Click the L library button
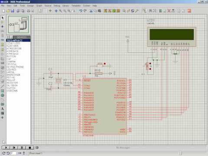This screenshot has width=208, height=156. coord(11,37)
